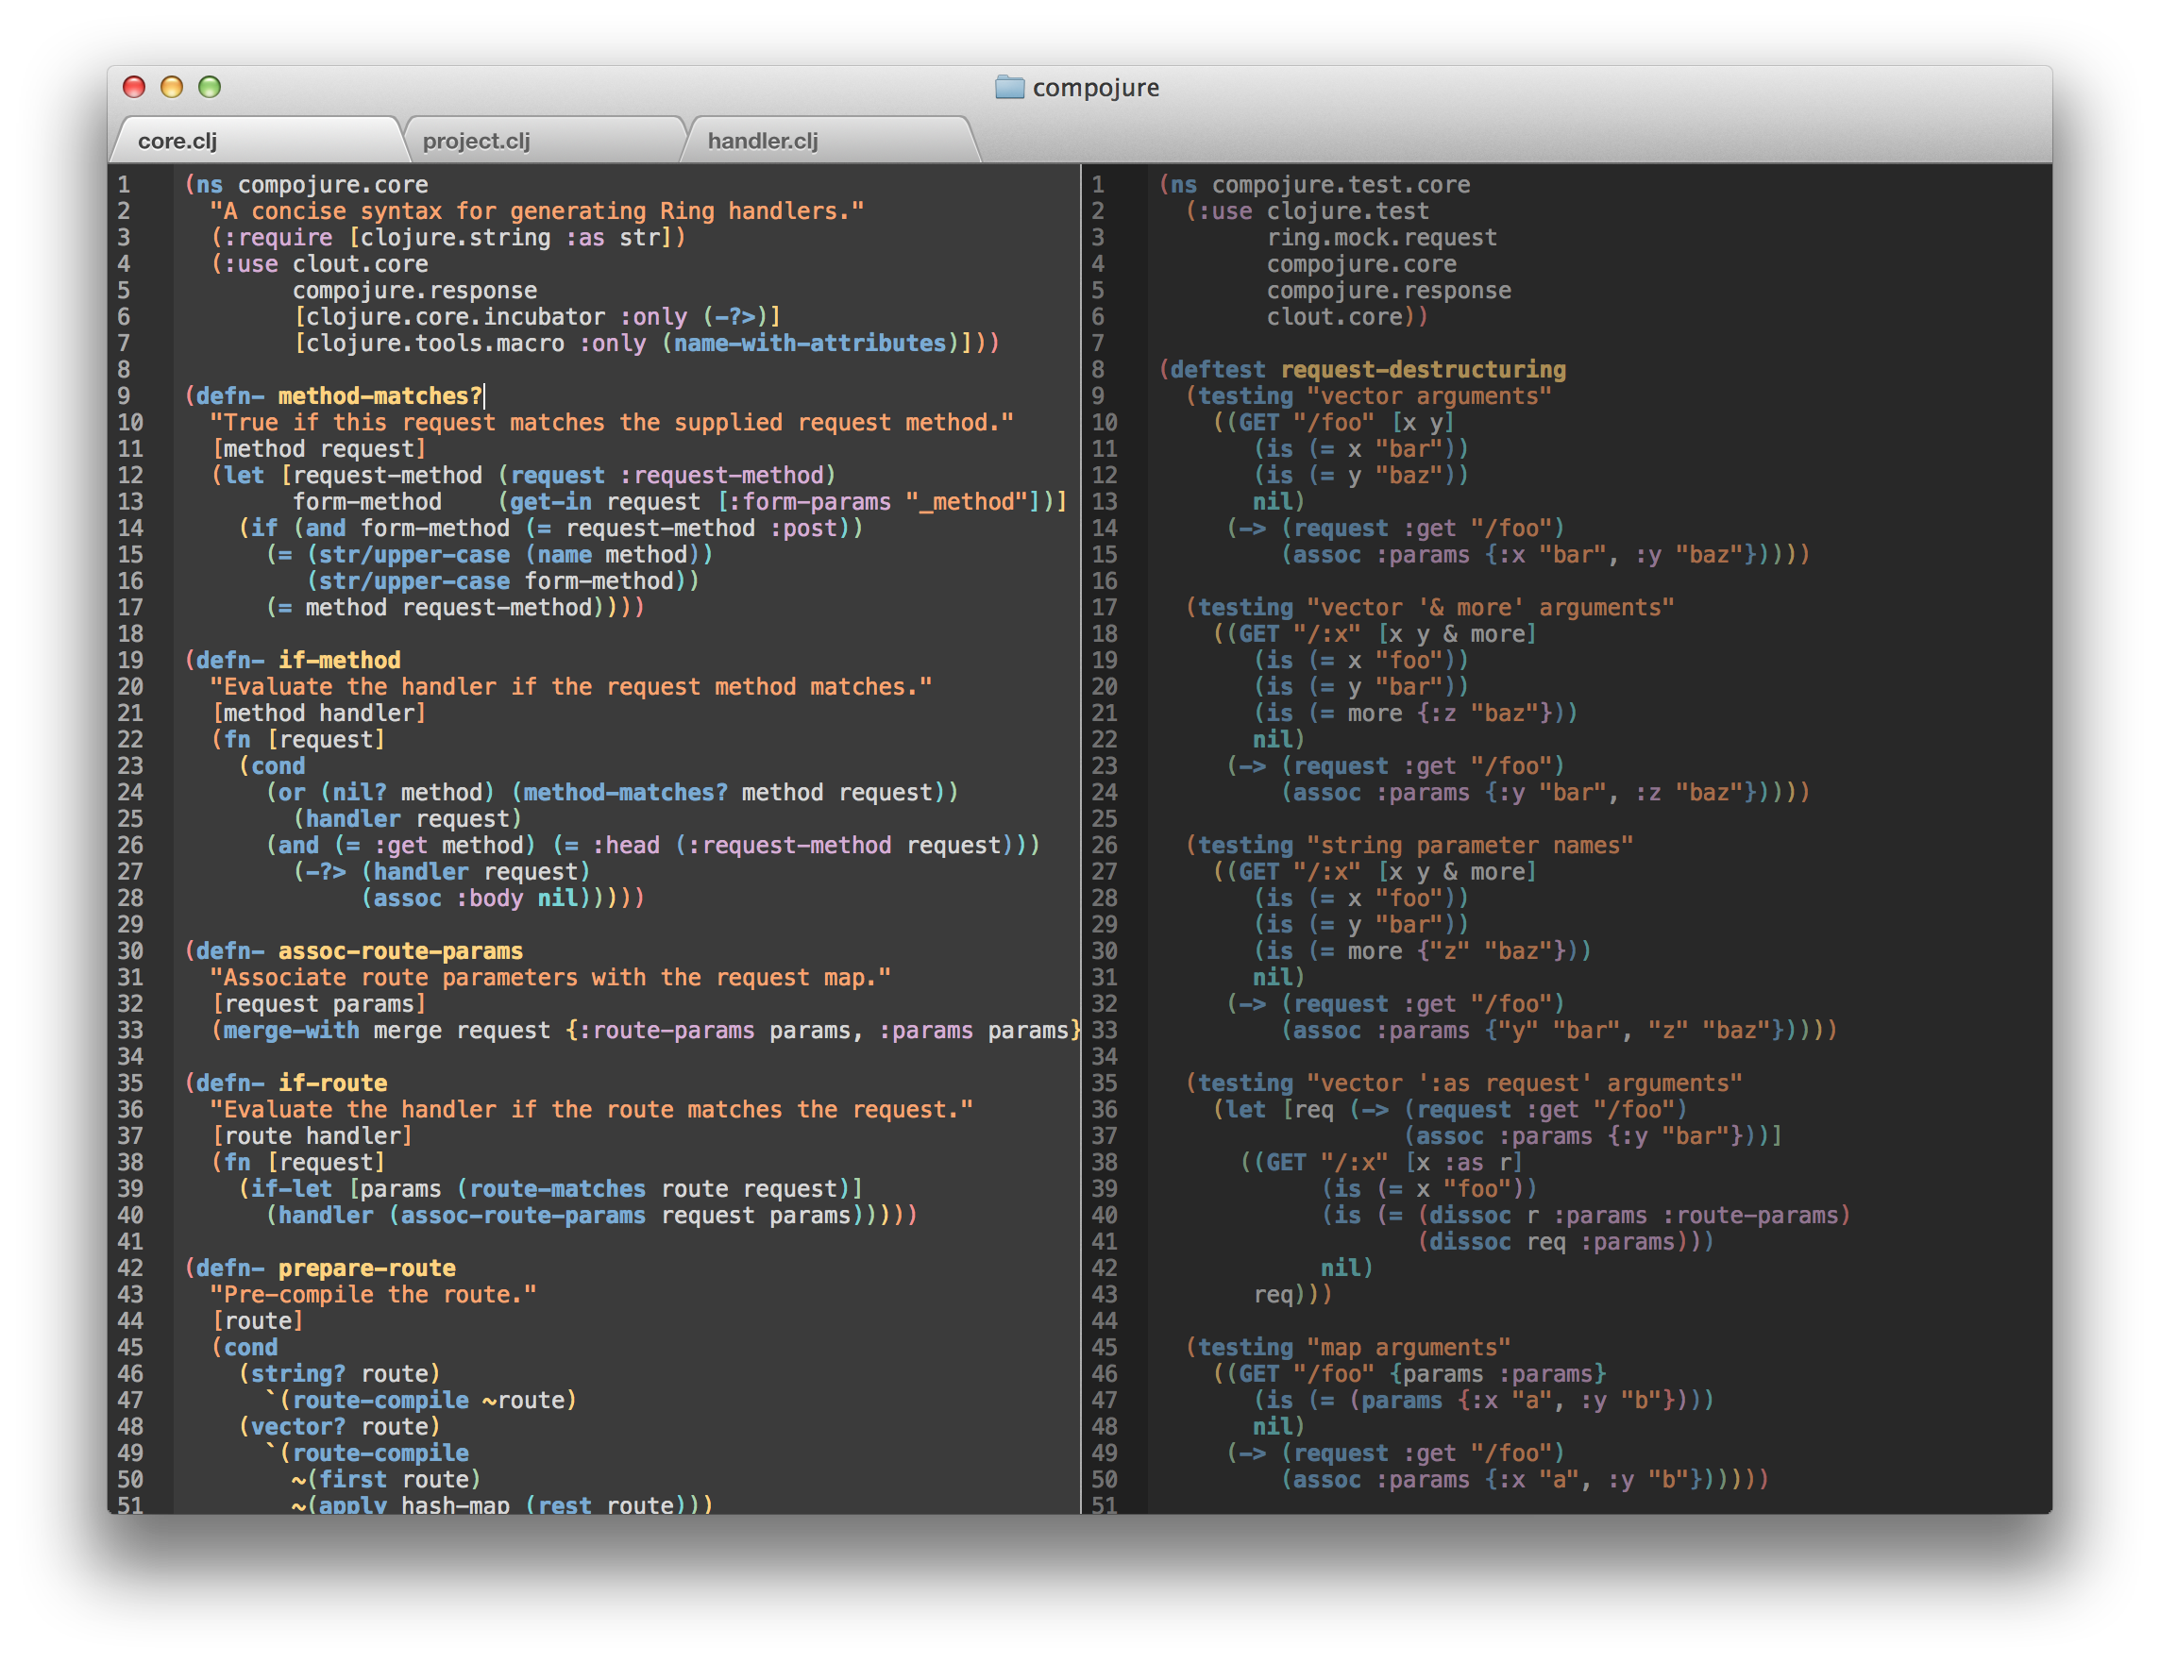Click the compojure window title text
The width and height of the screenshot is (2160, 1663).
(x=1096, y=88)
